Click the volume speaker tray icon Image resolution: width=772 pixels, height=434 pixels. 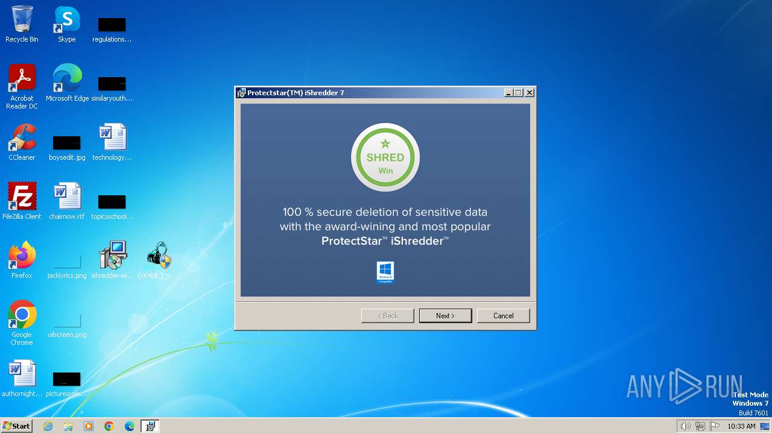[685, 426]
